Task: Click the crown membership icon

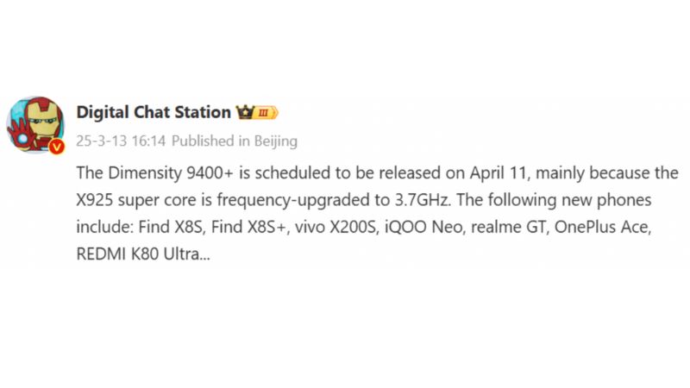Action: (244, 113)
